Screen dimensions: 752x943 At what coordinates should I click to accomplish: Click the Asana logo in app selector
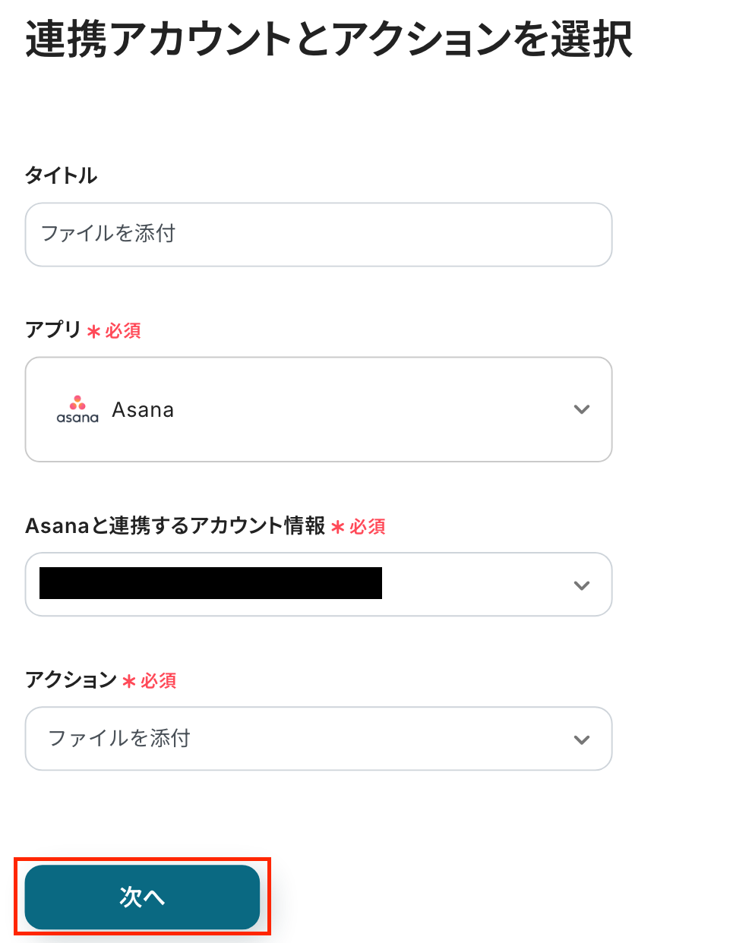[77, 409]
